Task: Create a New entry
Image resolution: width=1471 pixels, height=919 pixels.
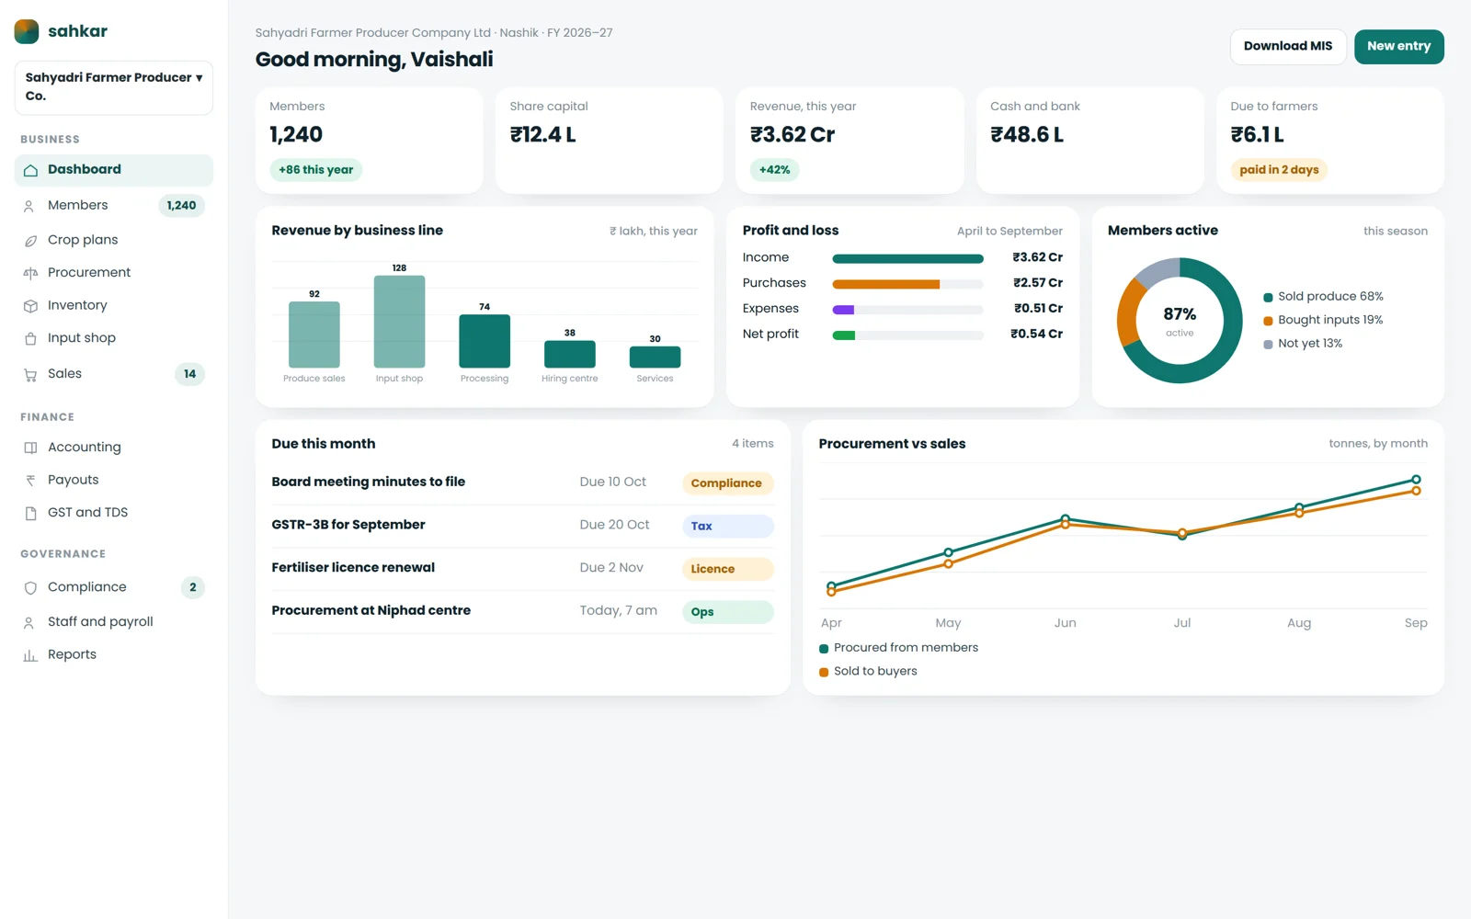Action: click(1398, 47)
